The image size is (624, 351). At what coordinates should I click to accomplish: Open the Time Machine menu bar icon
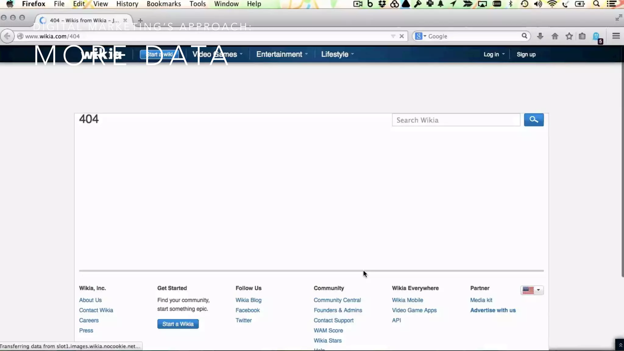click(x=524, y=4)
